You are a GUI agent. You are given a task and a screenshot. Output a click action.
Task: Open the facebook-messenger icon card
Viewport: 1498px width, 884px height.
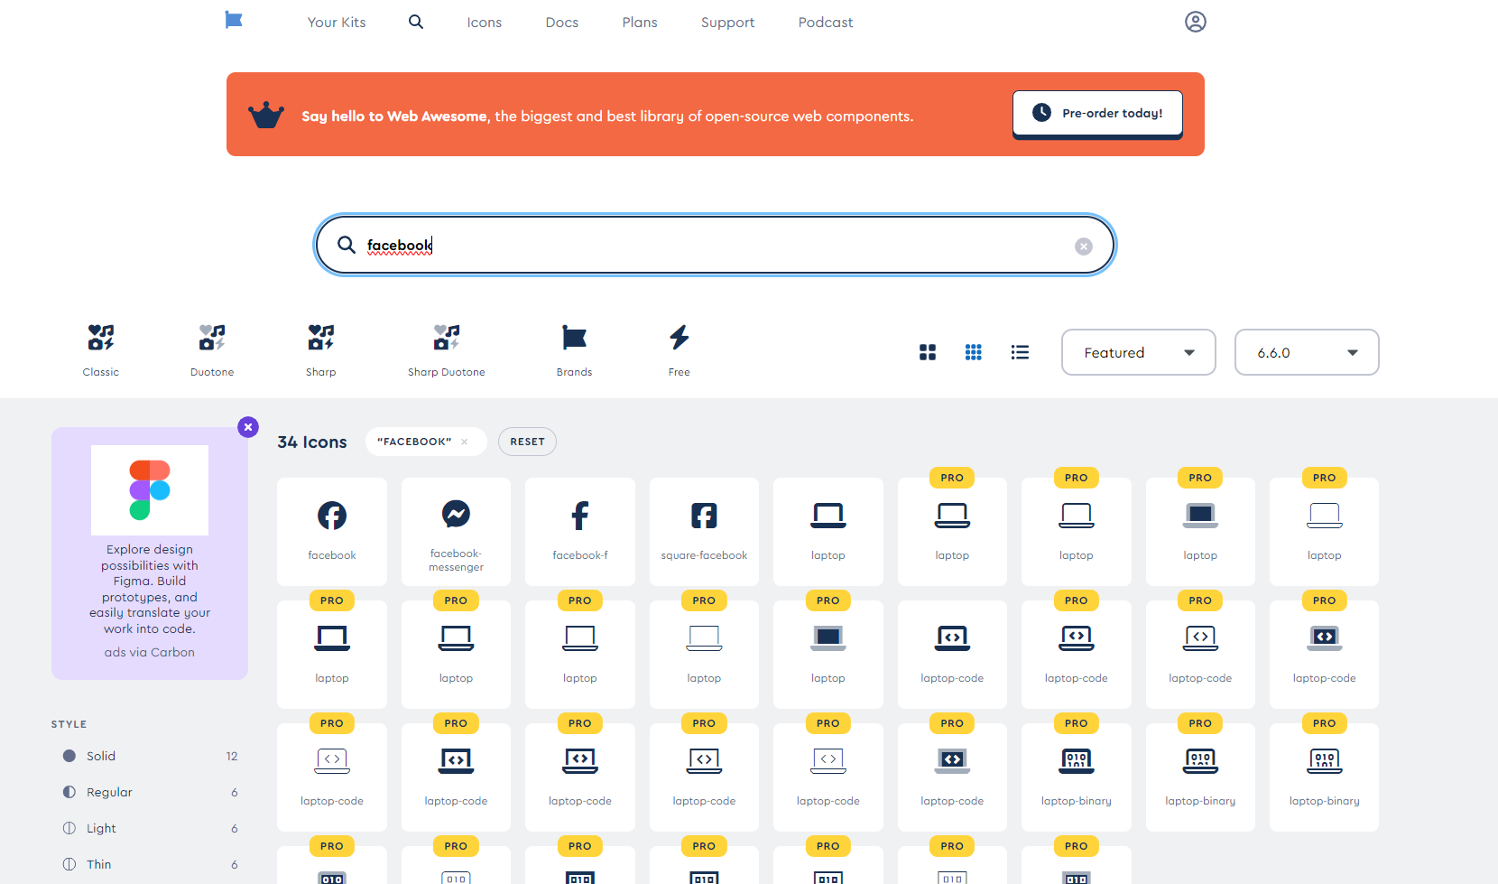[456, 531]
